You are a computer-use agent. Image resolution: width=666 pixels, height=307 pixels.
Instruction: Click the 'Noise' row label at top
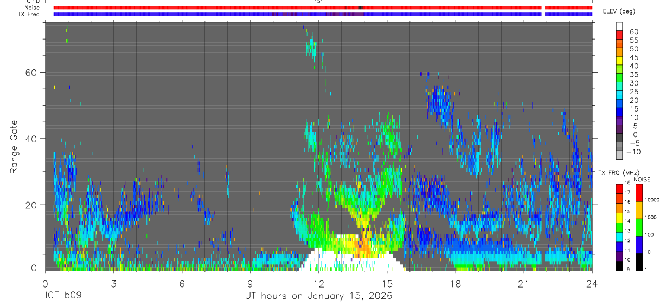(32, 8)
